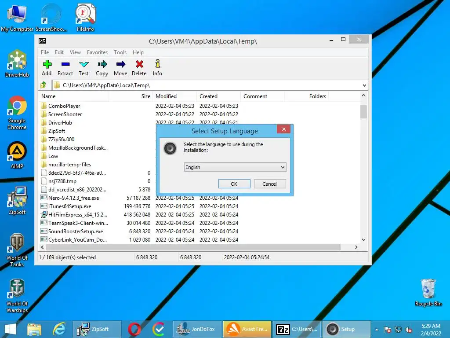Select the World Of Tanks desktop shortcut

click(17, 250)
